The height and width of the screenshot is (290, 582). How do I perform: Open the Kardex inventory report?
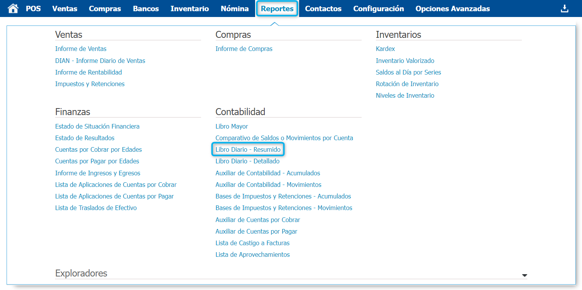click(x=385, y=49)
